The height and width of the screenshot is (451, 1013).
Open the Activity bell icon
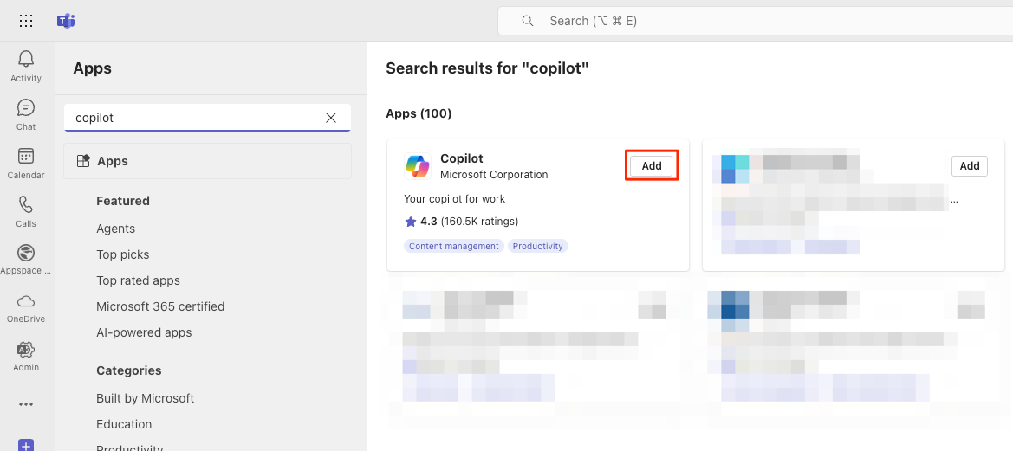26,60
